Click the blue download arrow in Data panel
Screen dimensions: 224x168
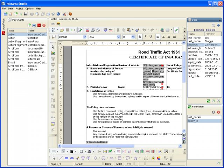click(x=218, y=26)
